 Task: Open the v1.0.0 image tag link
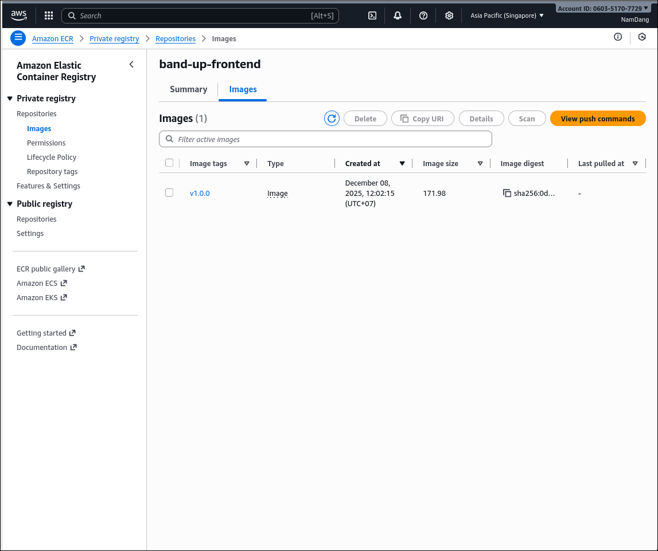tap(200, 194)
